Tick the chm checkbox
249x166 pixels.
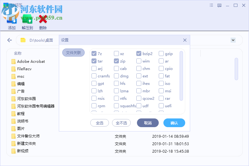coord(139,68)
